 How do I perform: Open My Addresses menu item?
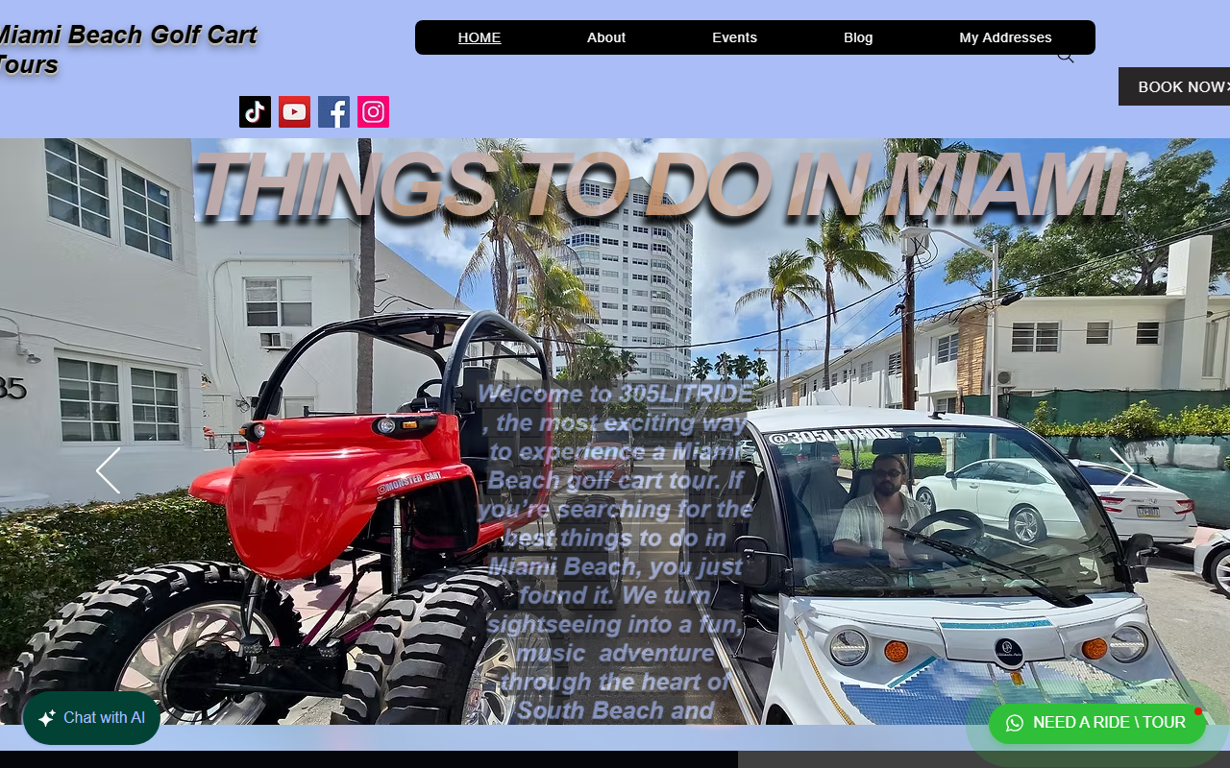1005,37
